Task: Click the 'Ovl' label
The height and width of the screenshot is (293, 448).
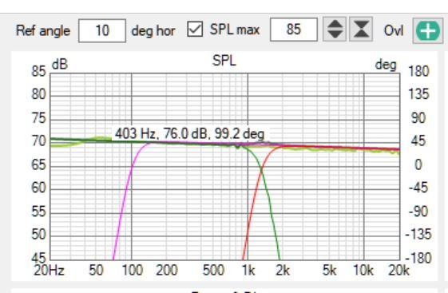Action: coord(394,30)
